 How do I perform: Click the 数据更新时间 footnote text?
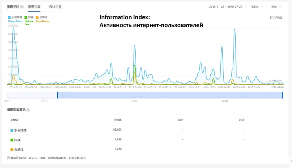pyautogui.click(x=48, y=158)
